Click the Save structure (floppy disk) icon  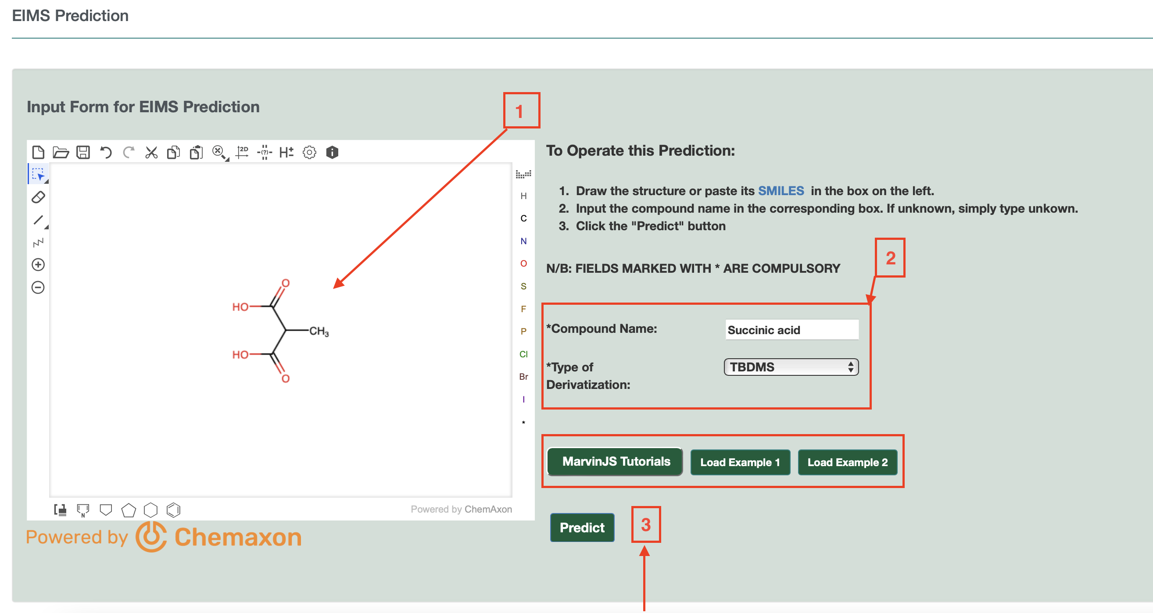[x=83, y=152]
